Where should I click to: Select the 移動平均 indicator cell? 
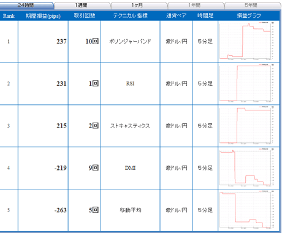tap(130, 210)
